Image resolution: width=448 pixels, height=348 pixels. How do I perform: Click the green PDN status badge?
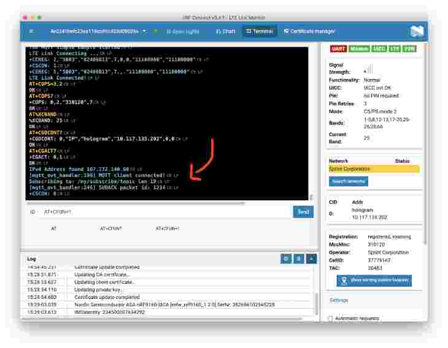[x=409, y=49]
